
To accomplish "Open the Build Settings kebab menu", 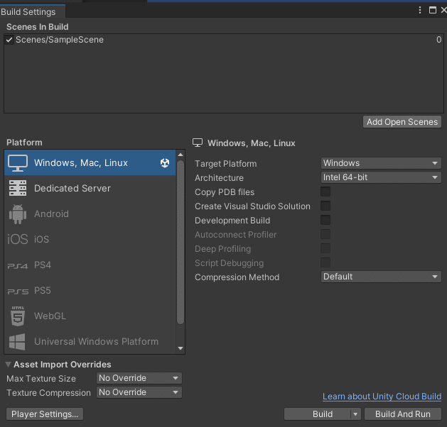I will (419, 10).
